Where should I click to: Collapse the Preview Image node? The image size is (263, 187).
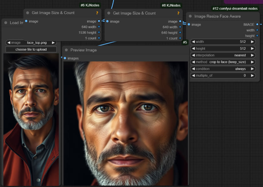point(66,50)
